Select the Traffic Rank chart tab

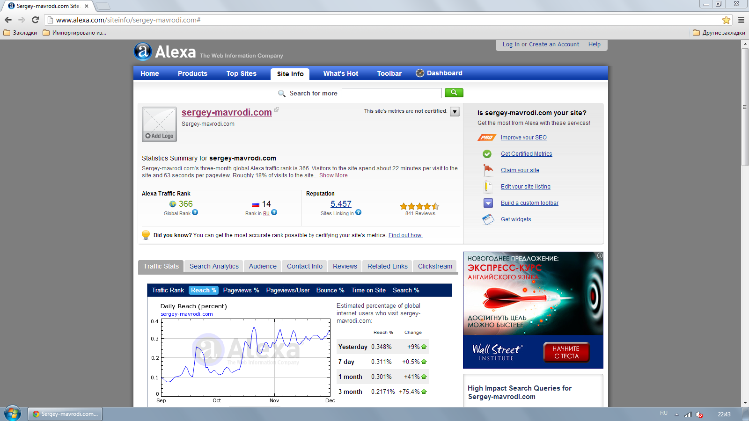pos(168,290)
